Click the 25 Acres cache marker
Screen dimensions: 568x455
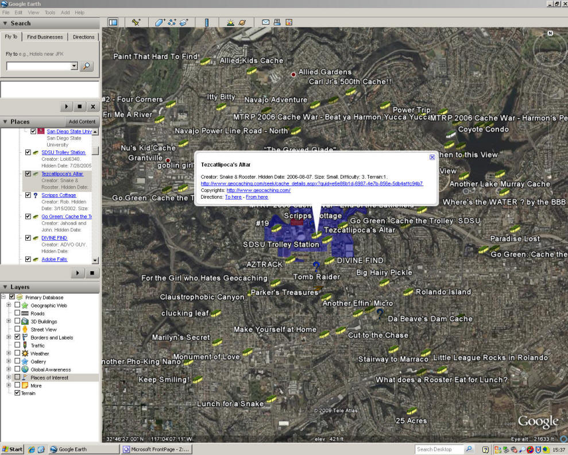pyautogui.click(x=412, y=411)
